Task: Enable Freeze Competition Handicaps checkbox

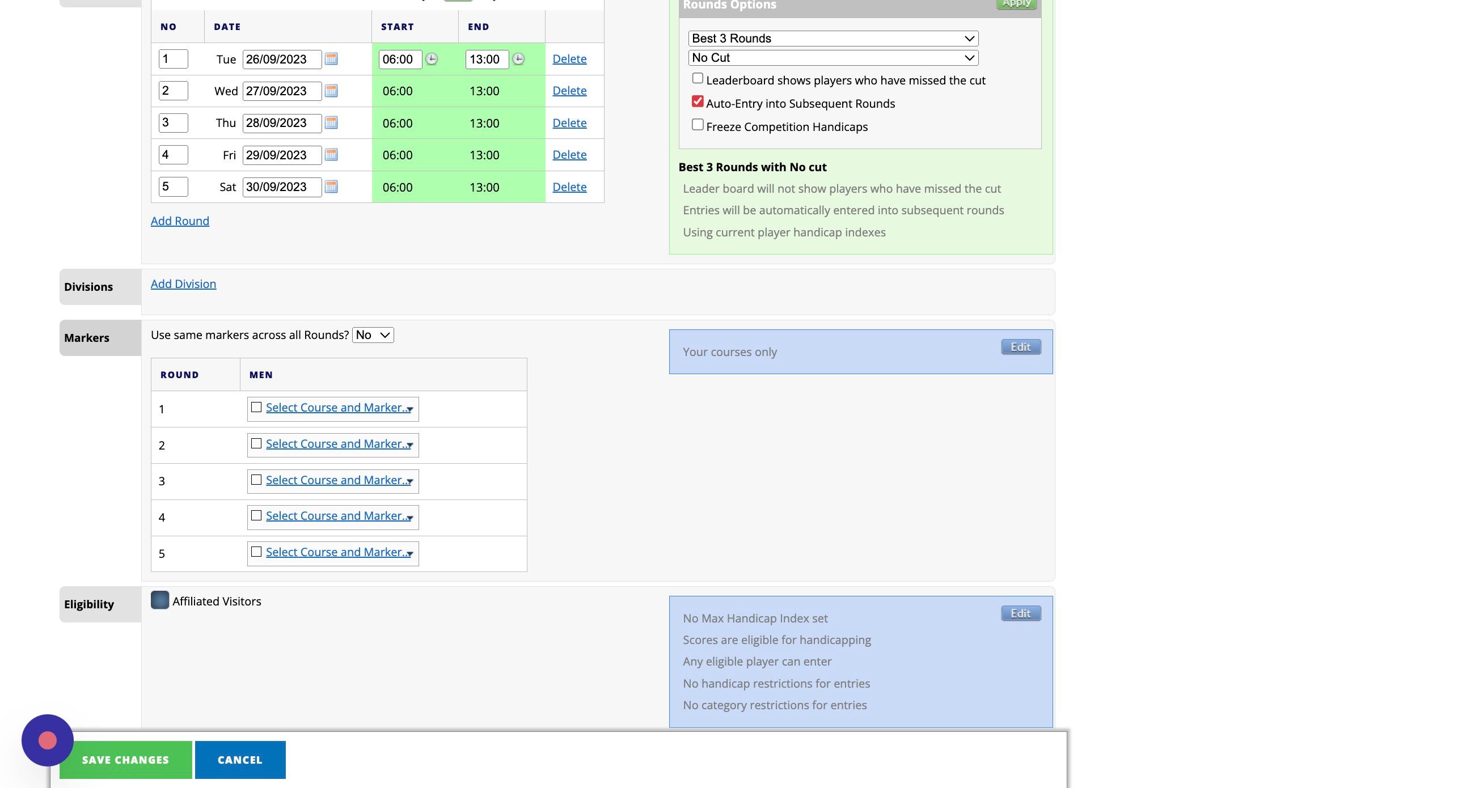Action: 698,125
